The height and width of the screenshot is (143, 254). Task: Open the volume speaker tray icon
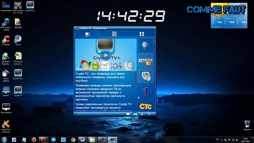tap(237, 140)
